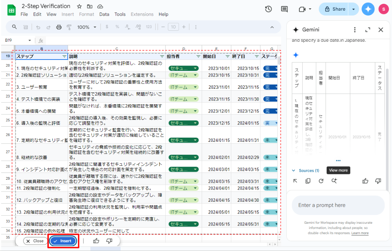Click the Google Sheets home logo
The height and width of the screenshot is (251, 392).
(x=11, y=10)
